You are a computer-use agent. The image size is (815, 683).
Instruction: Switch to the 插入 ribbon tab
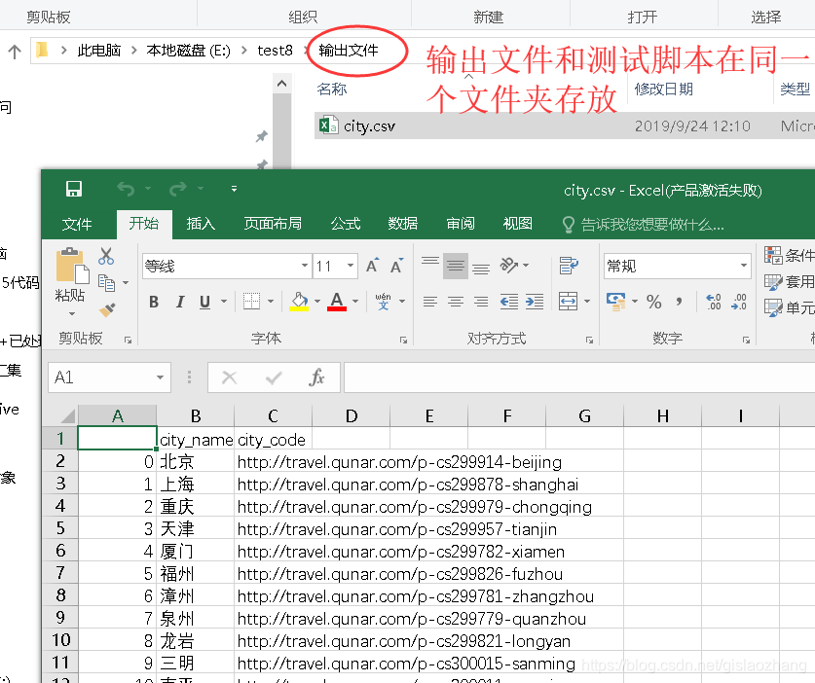[x=201, y=224]
